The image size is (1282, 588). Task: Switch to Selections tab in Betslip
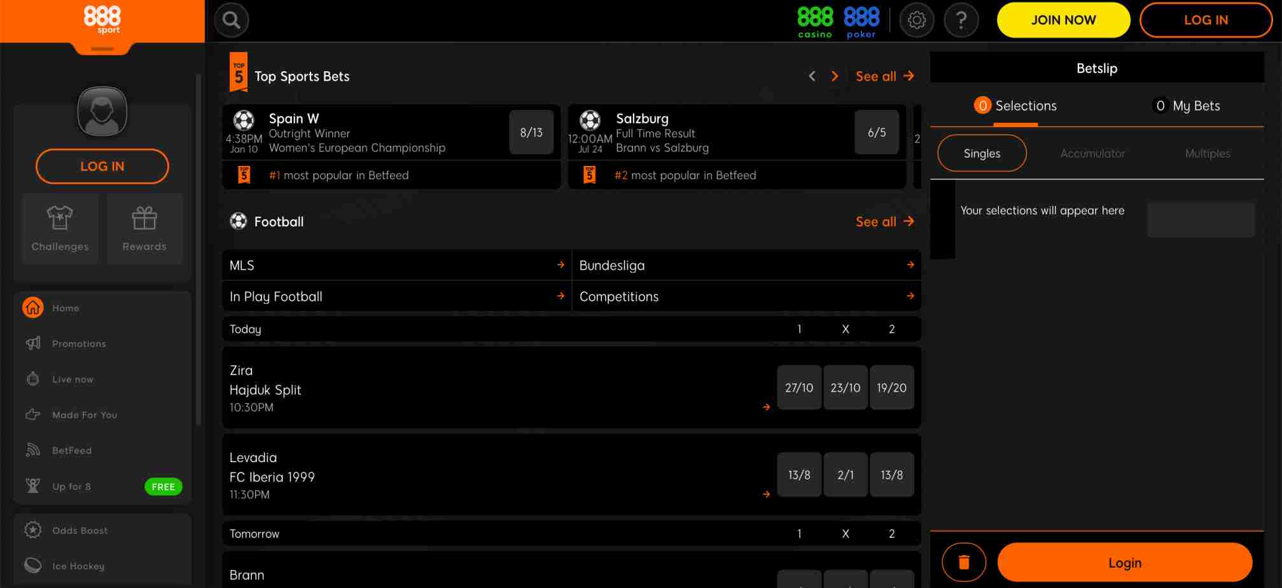coord(1015,106)
